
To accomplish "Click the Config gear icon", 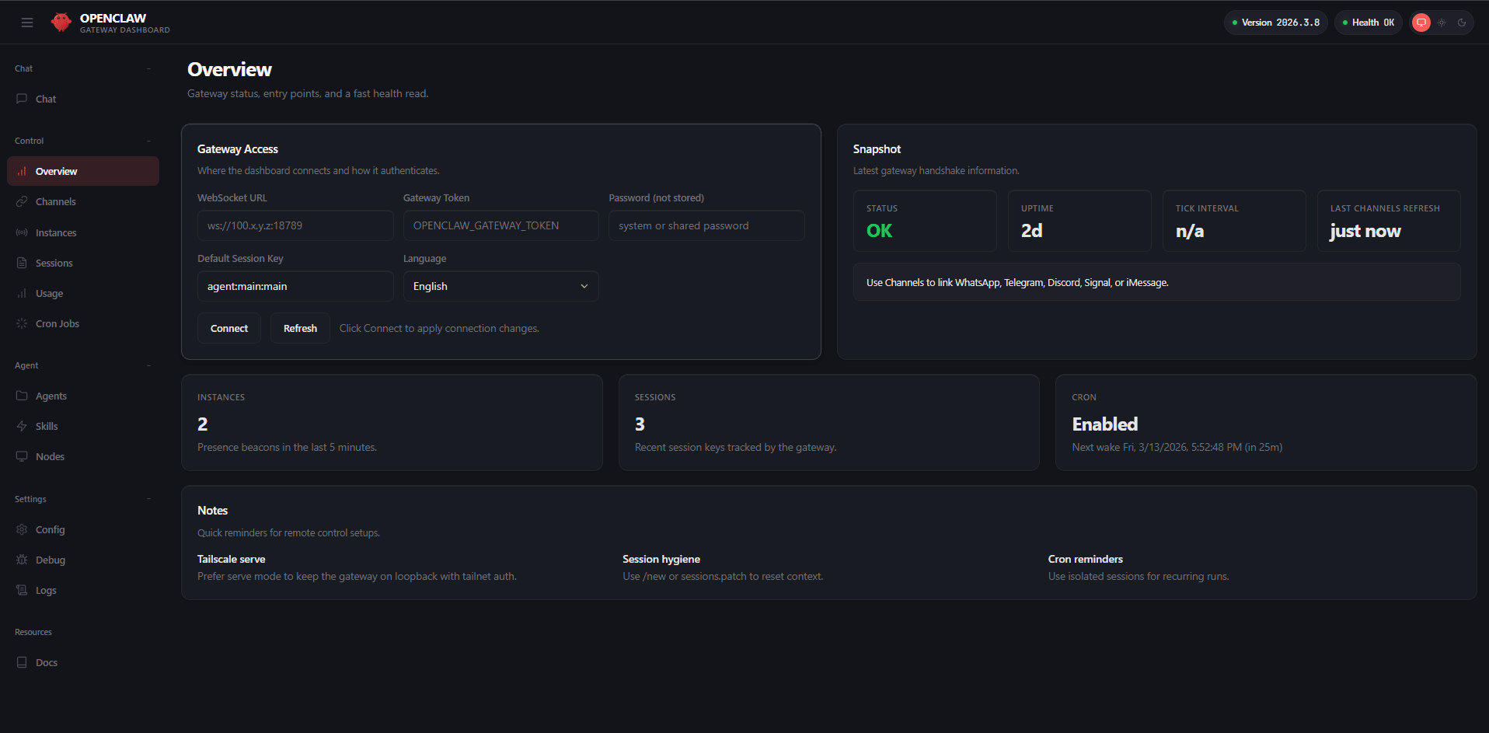I will [22, 529].
